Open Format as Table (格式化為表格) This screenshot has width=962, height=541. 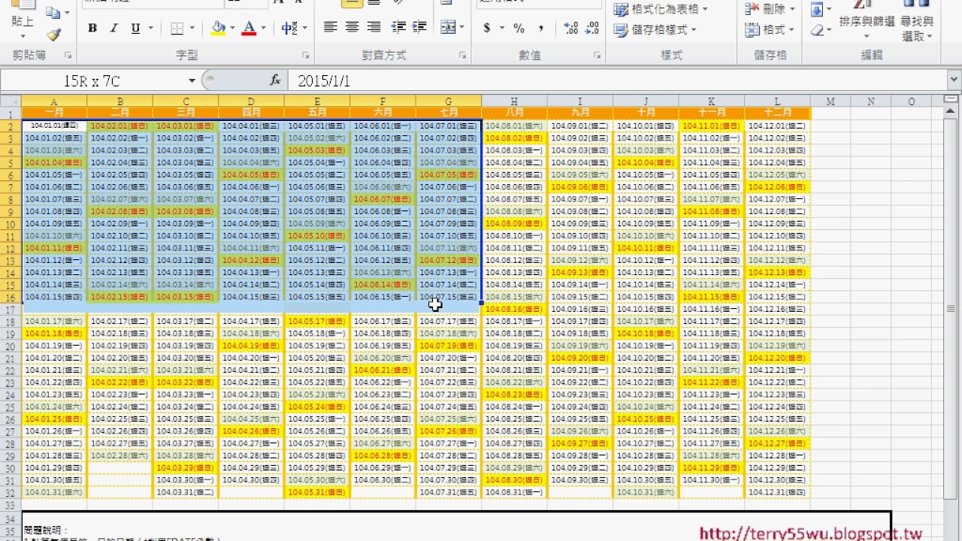(661, 9)
